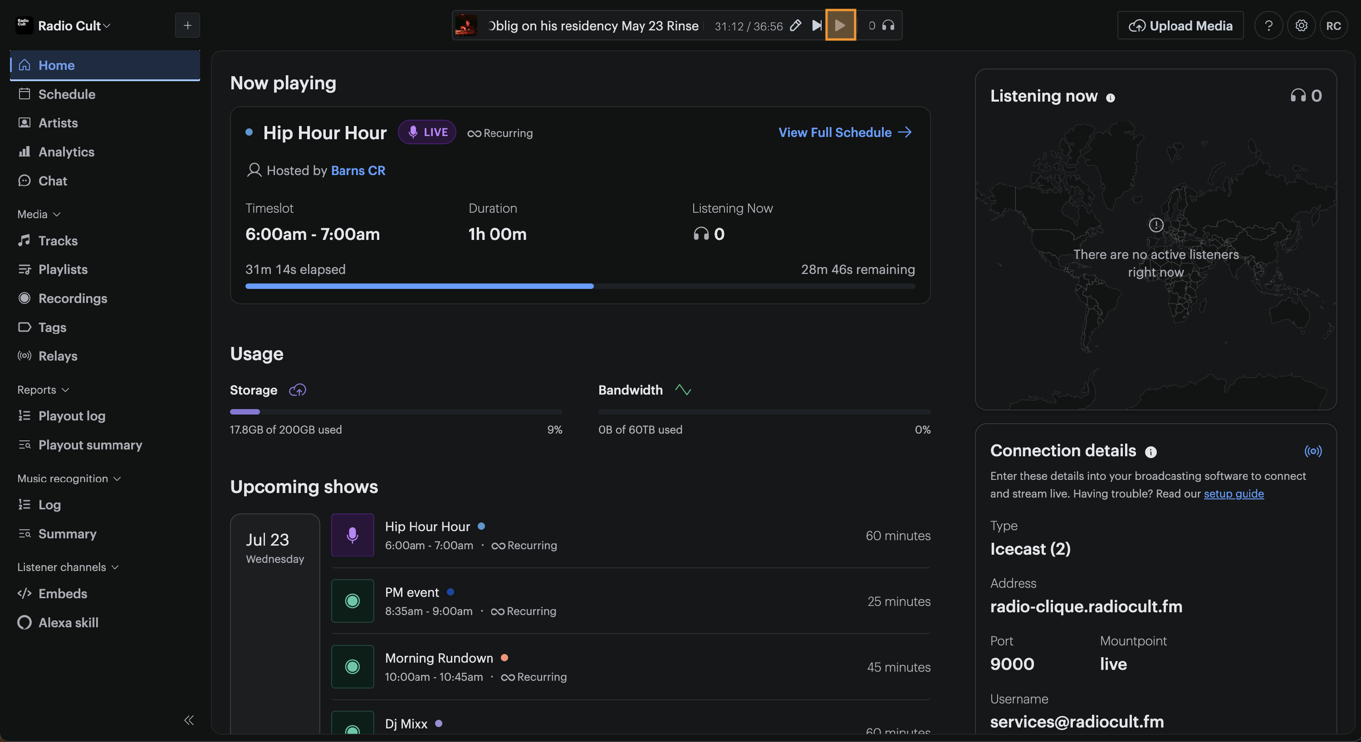Image resolution: width=1361 pixels, height=742 pixels.
Task: Open the RC user avatar
Action: point(1333,25)
